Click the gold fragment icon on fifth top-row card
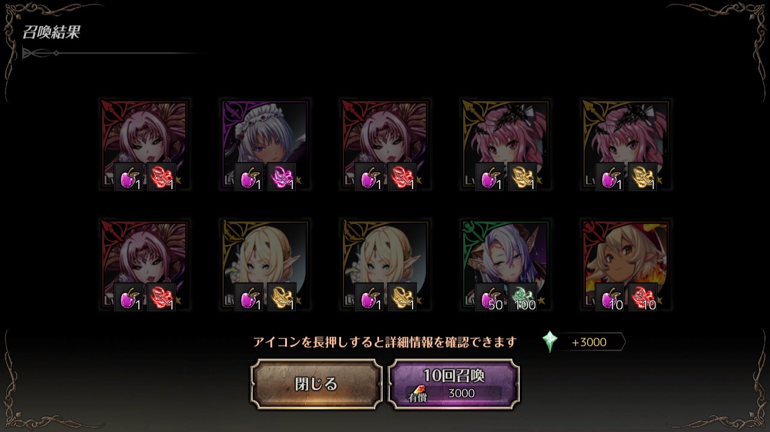This screenshot has height=432, width=770. (642, 176)
